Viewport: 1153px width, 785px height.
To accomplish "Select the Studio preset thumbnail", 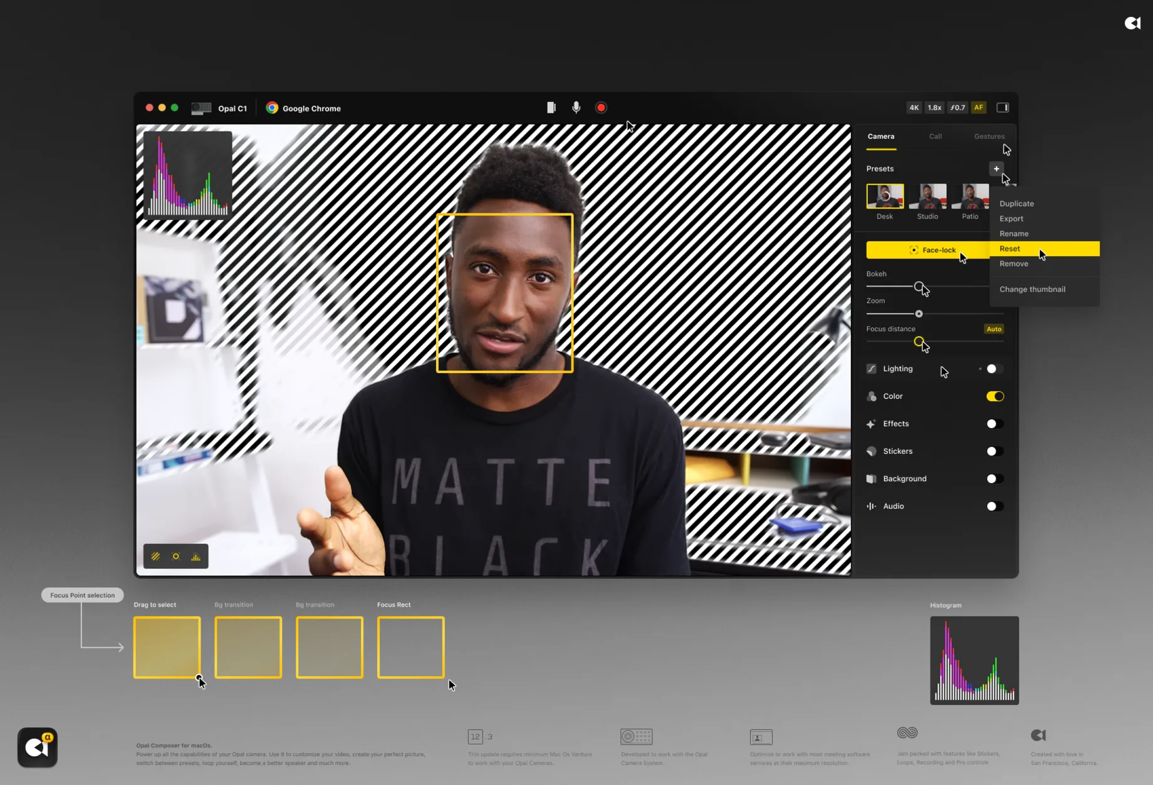I will (927, 196).
